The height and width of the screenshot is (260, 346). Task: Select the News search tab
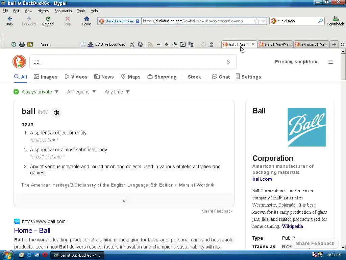point(104,77)
